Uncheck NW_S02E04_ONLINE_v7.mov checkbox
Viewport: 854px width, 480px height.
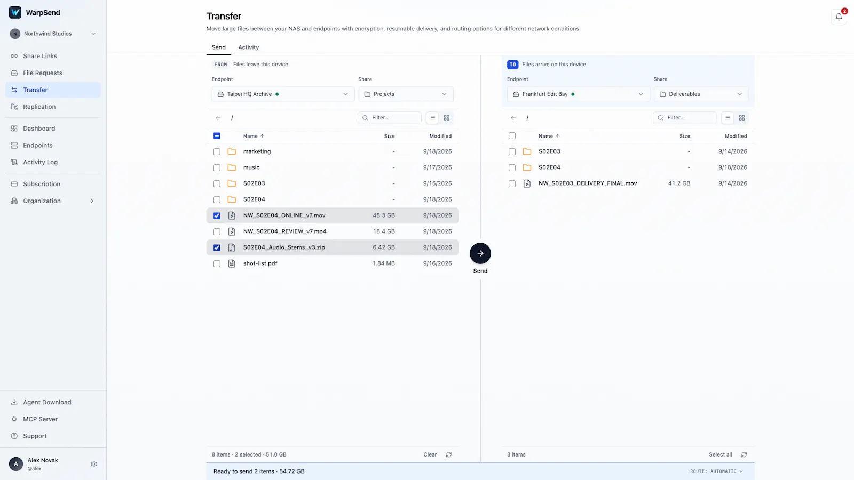tap(217, 215)
